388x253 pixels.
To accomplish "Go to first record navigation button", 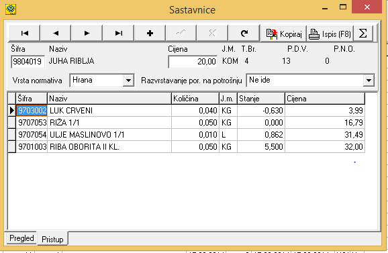I will click(24, 33).
